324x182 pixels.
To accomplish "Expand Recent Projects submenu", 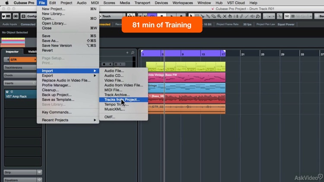I will 95,120.
